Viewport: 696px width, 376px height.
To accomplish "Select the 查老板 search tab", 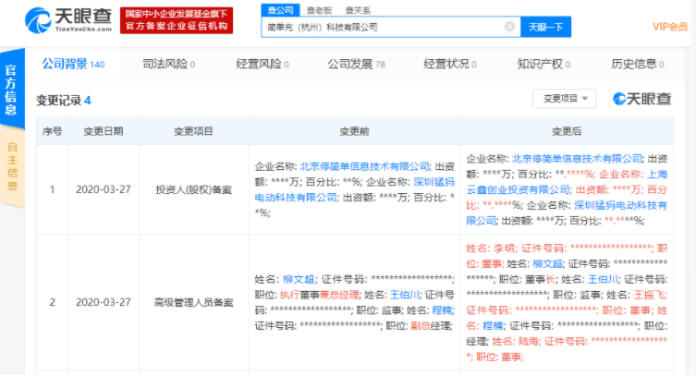I will (319, 10).
